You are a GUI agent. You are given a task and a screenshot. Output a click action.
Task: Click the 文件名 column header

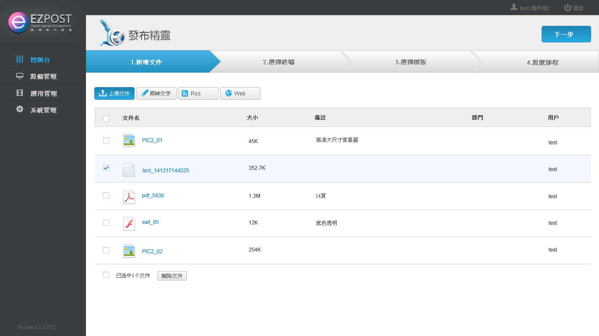(x=131, y=118)
